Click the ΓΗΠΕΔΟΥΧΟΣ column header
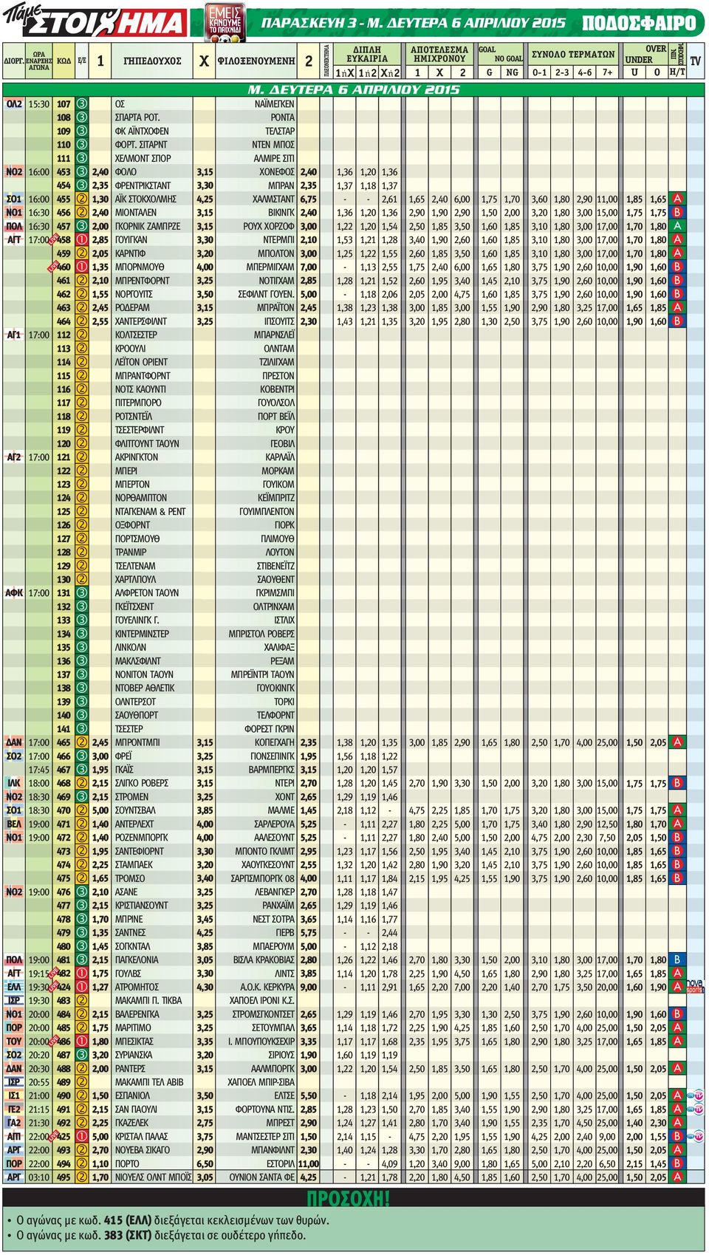The image size is (709, 1255). (x=152, y=61)
